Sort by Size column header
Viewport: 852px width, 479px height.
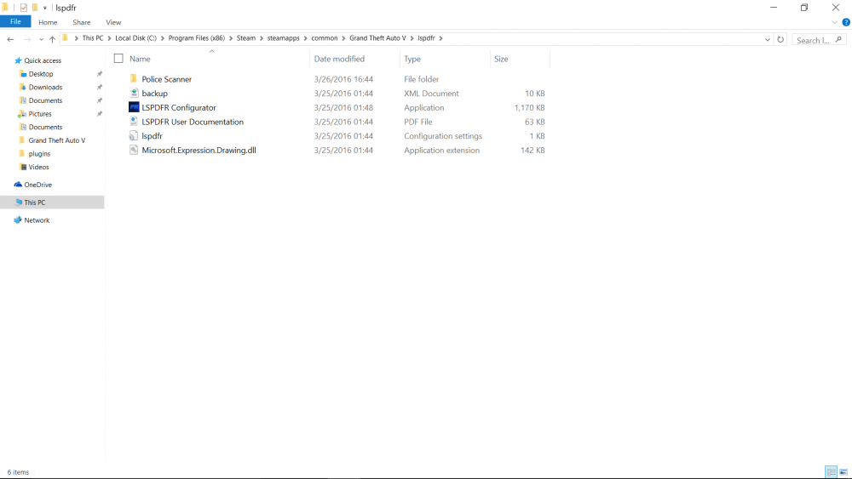click(x=501, y=59)
